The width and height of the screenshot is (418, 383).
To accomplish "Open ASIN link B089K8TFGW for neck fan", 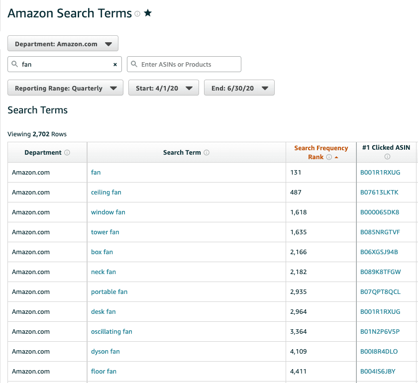I will [x=380, y=272].
